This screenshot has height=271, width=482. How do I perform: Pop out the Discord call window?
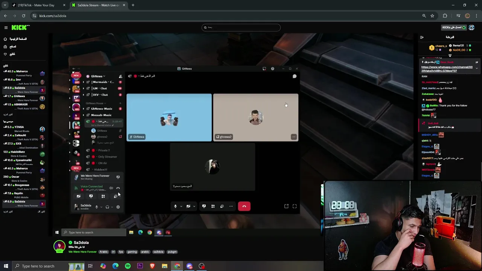coord(287,206)
